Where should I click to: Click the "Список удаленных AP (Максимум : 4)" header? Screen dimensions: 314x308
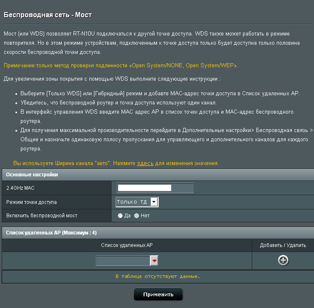51,233
